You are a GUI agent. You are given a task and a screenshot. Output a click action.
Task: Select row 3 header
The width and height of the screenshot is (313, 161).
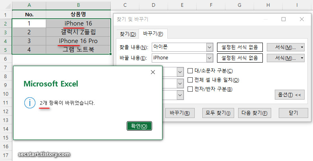(x=6, y=32)
